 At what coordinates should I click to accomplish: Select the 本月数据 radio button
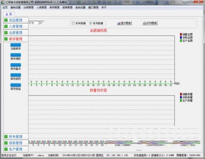(91, 23)
